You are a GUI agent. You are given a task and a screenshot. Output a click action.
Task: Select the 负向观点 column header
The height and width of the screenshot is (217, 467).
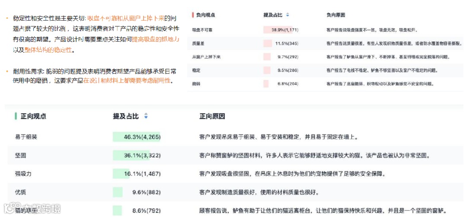coord(205,15)
